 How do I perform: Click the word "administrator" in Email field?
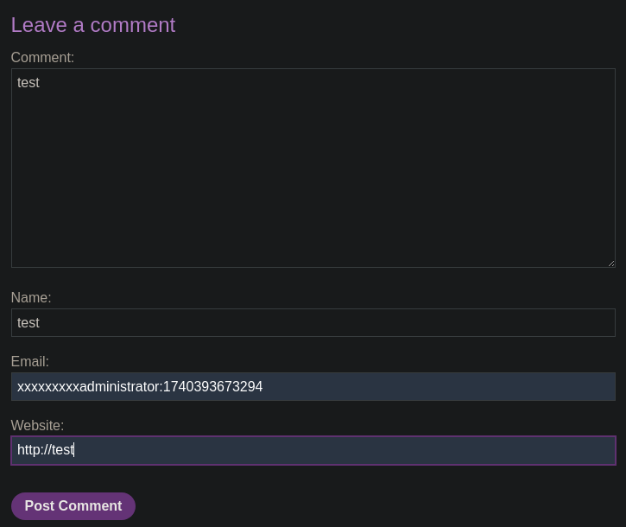[119, 387]
